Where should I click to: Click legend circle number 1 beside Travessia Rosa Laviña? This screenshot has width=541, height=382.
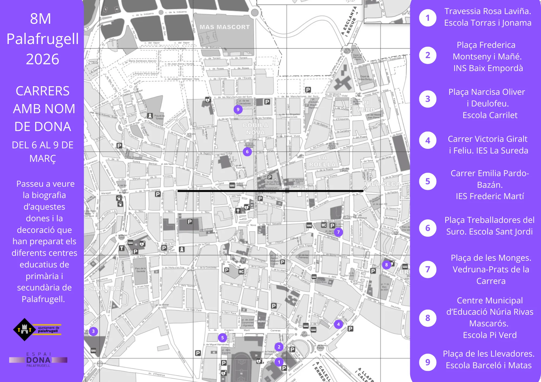(428, 18)
